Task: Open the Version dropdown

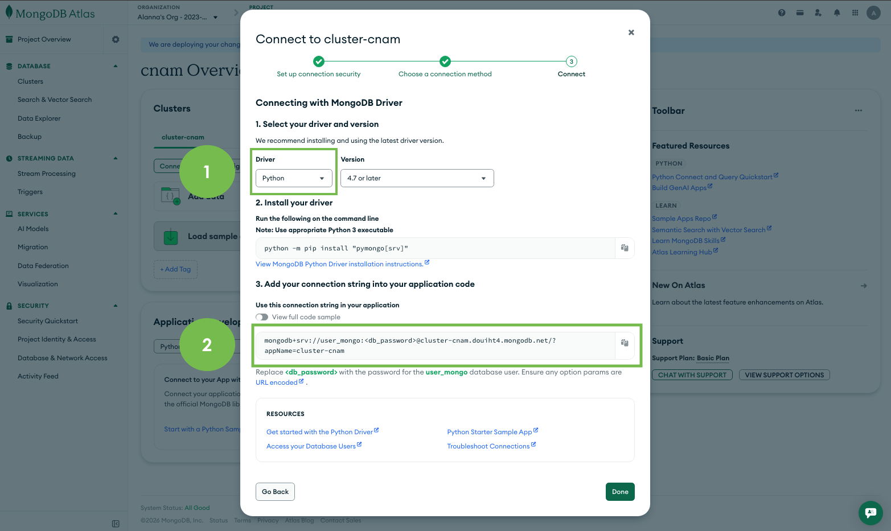Action: (417, 178)
